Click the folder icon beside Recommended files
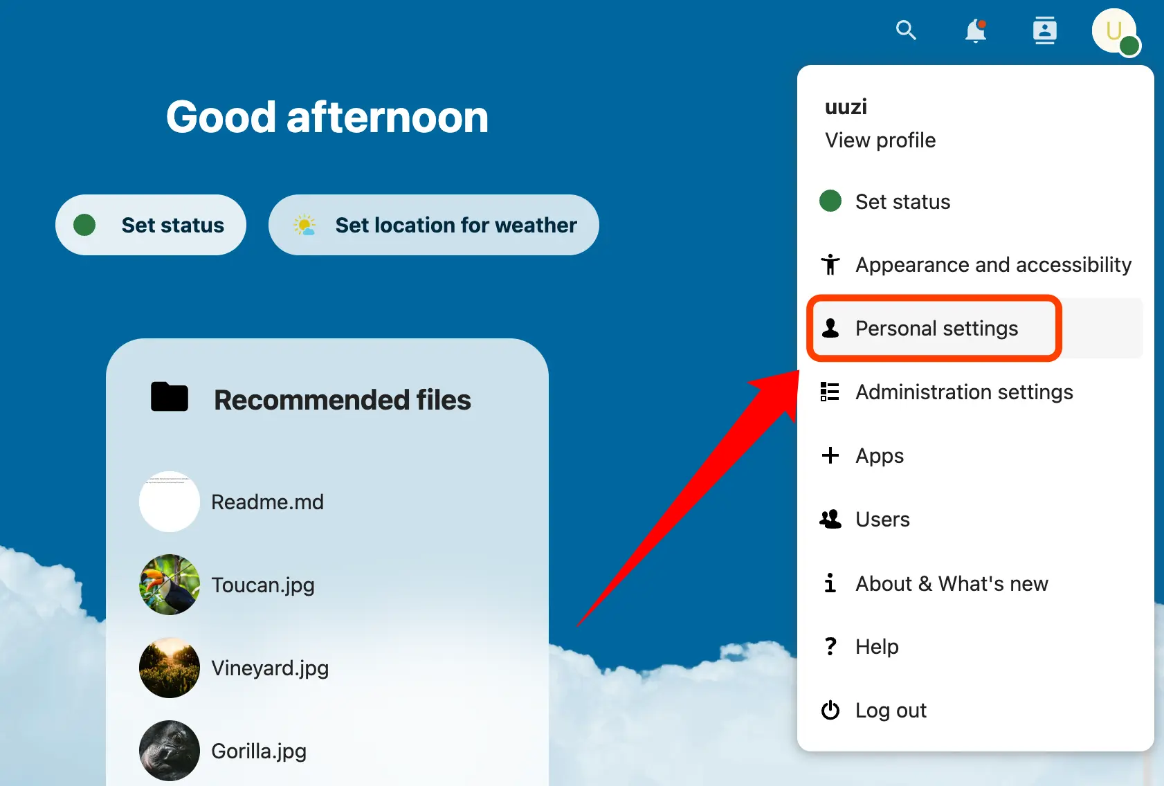 tap(170, 397)
